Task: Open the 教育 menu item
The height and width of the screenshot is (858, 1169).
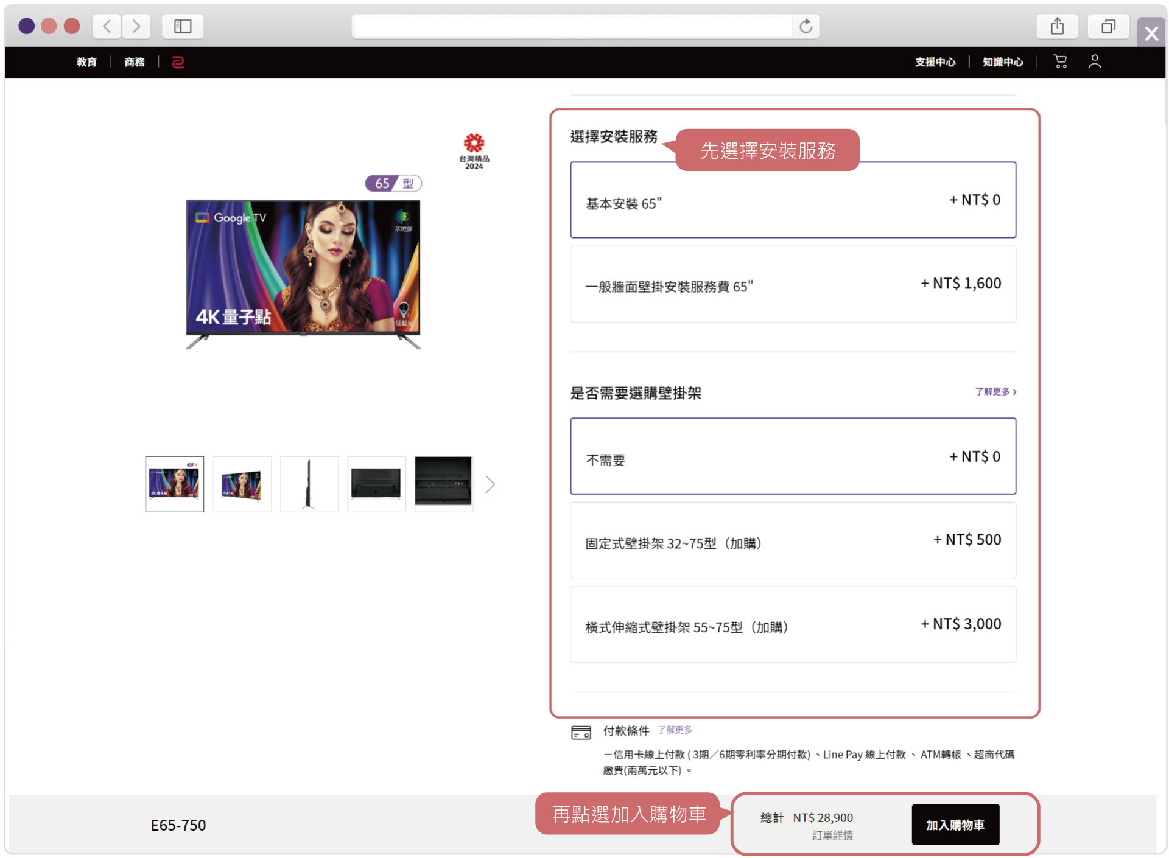Action: coord(86,62)
